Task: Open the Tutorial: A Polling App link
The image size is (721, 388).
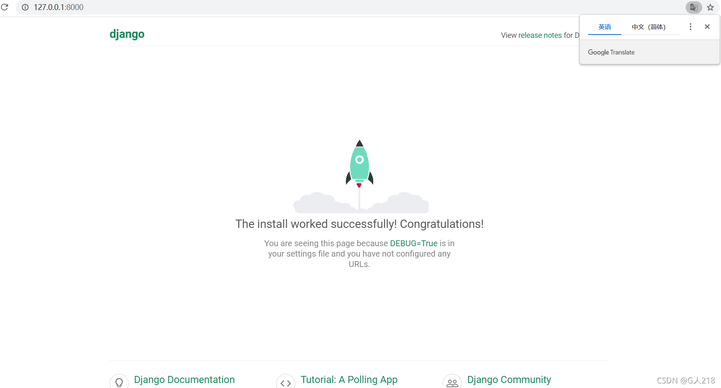Action: 349,380
